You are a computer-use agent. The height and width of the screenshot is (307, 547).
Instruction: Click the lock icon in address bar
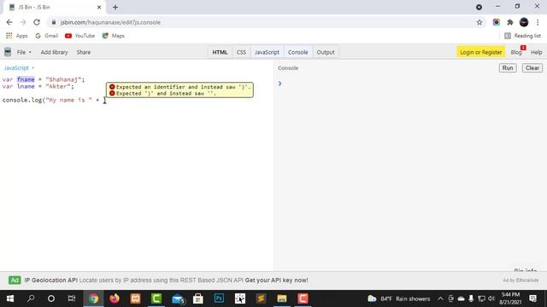point(53,22)
